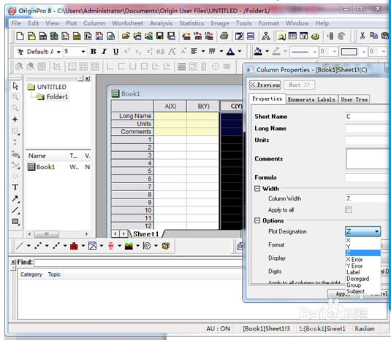
Task: Select the Sheet1 worksheet tab
Action: click(146, 234)
